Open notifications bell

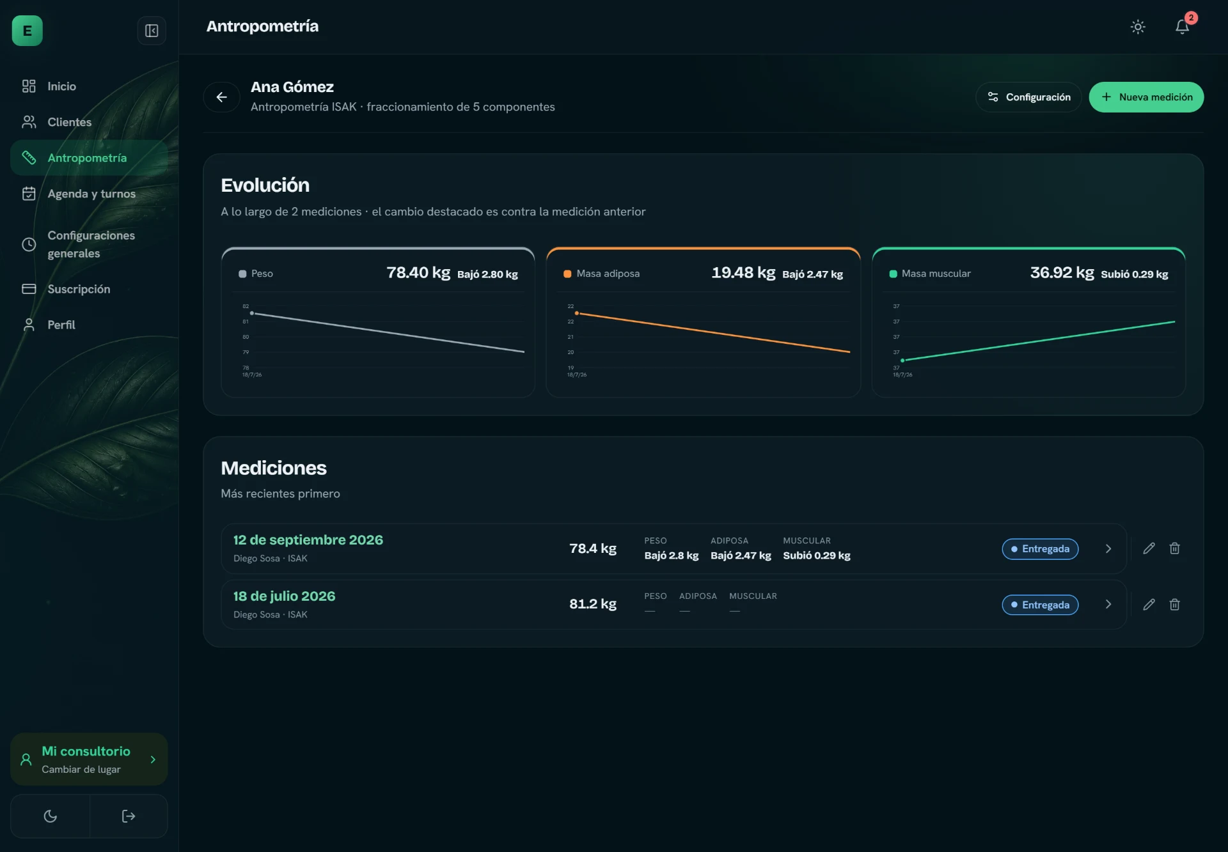[x=1183, y=27]
